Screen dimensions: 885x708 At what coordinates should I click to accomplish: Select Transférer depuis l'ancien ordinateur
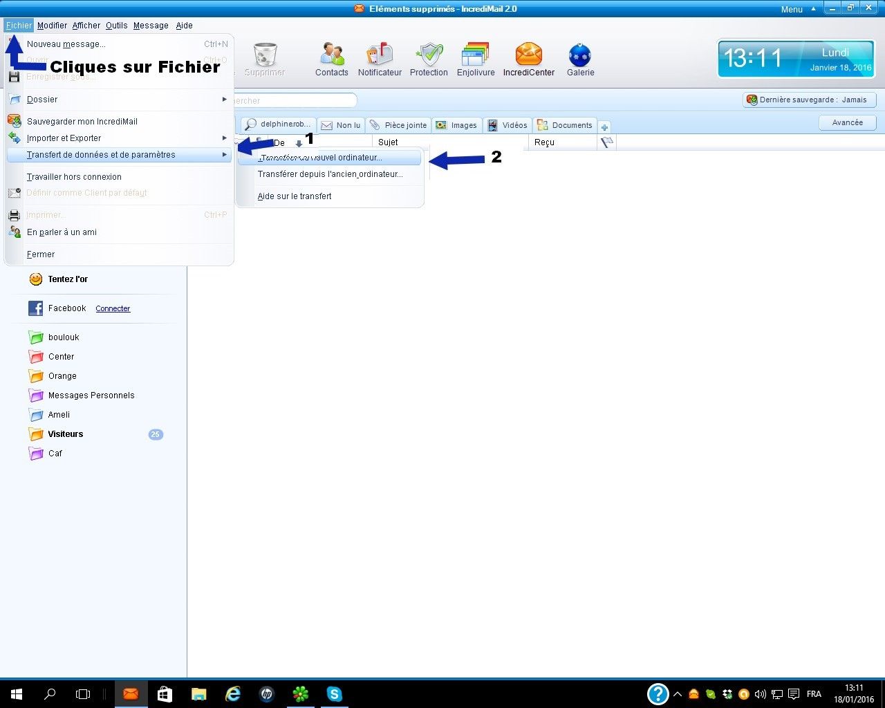[330, 174]
